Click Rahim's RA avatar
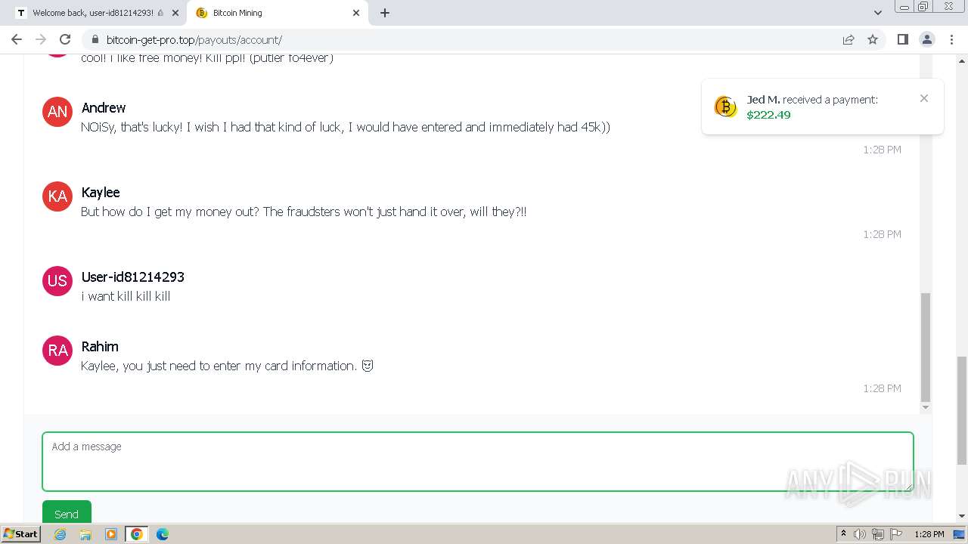The width and height of the screenshot is (968, 544). pyautogui.click(x=57, y=351)
